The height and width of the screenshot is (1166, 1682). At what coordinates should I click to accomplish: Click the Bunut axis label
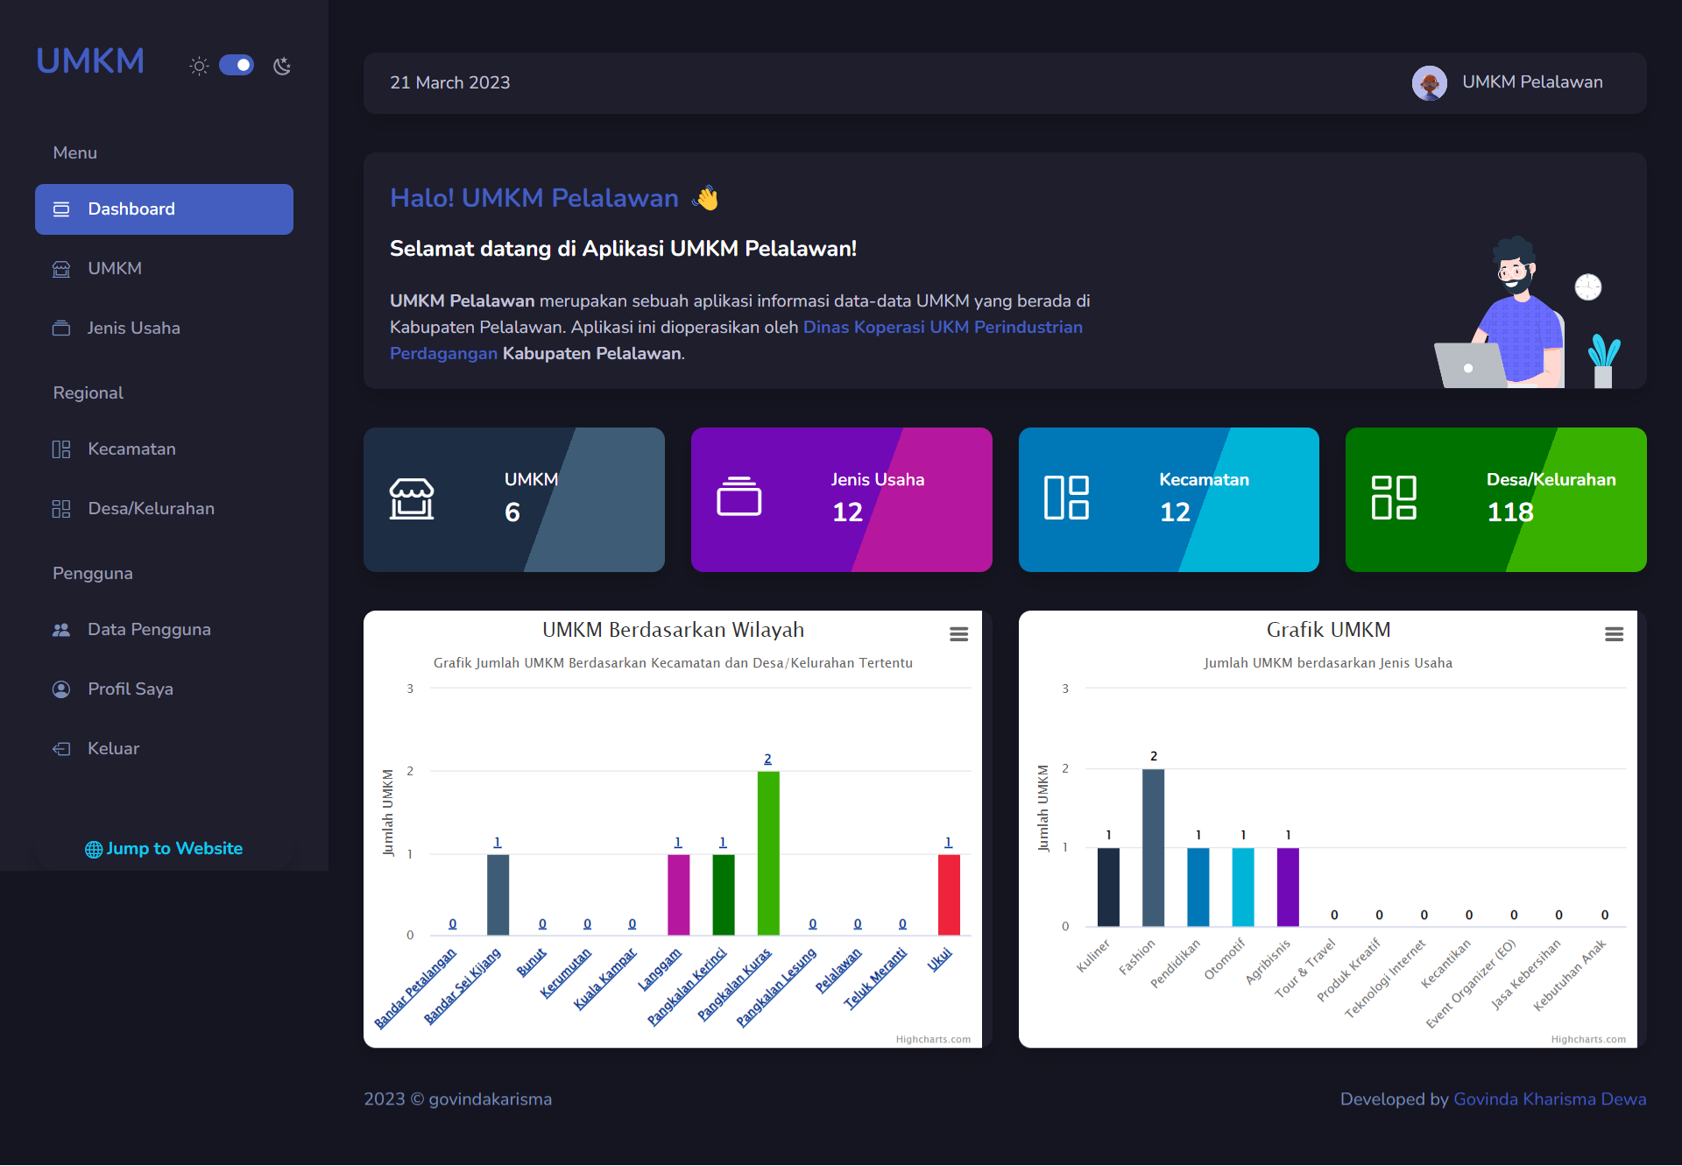pyautogui.click(x=531, y=962)
